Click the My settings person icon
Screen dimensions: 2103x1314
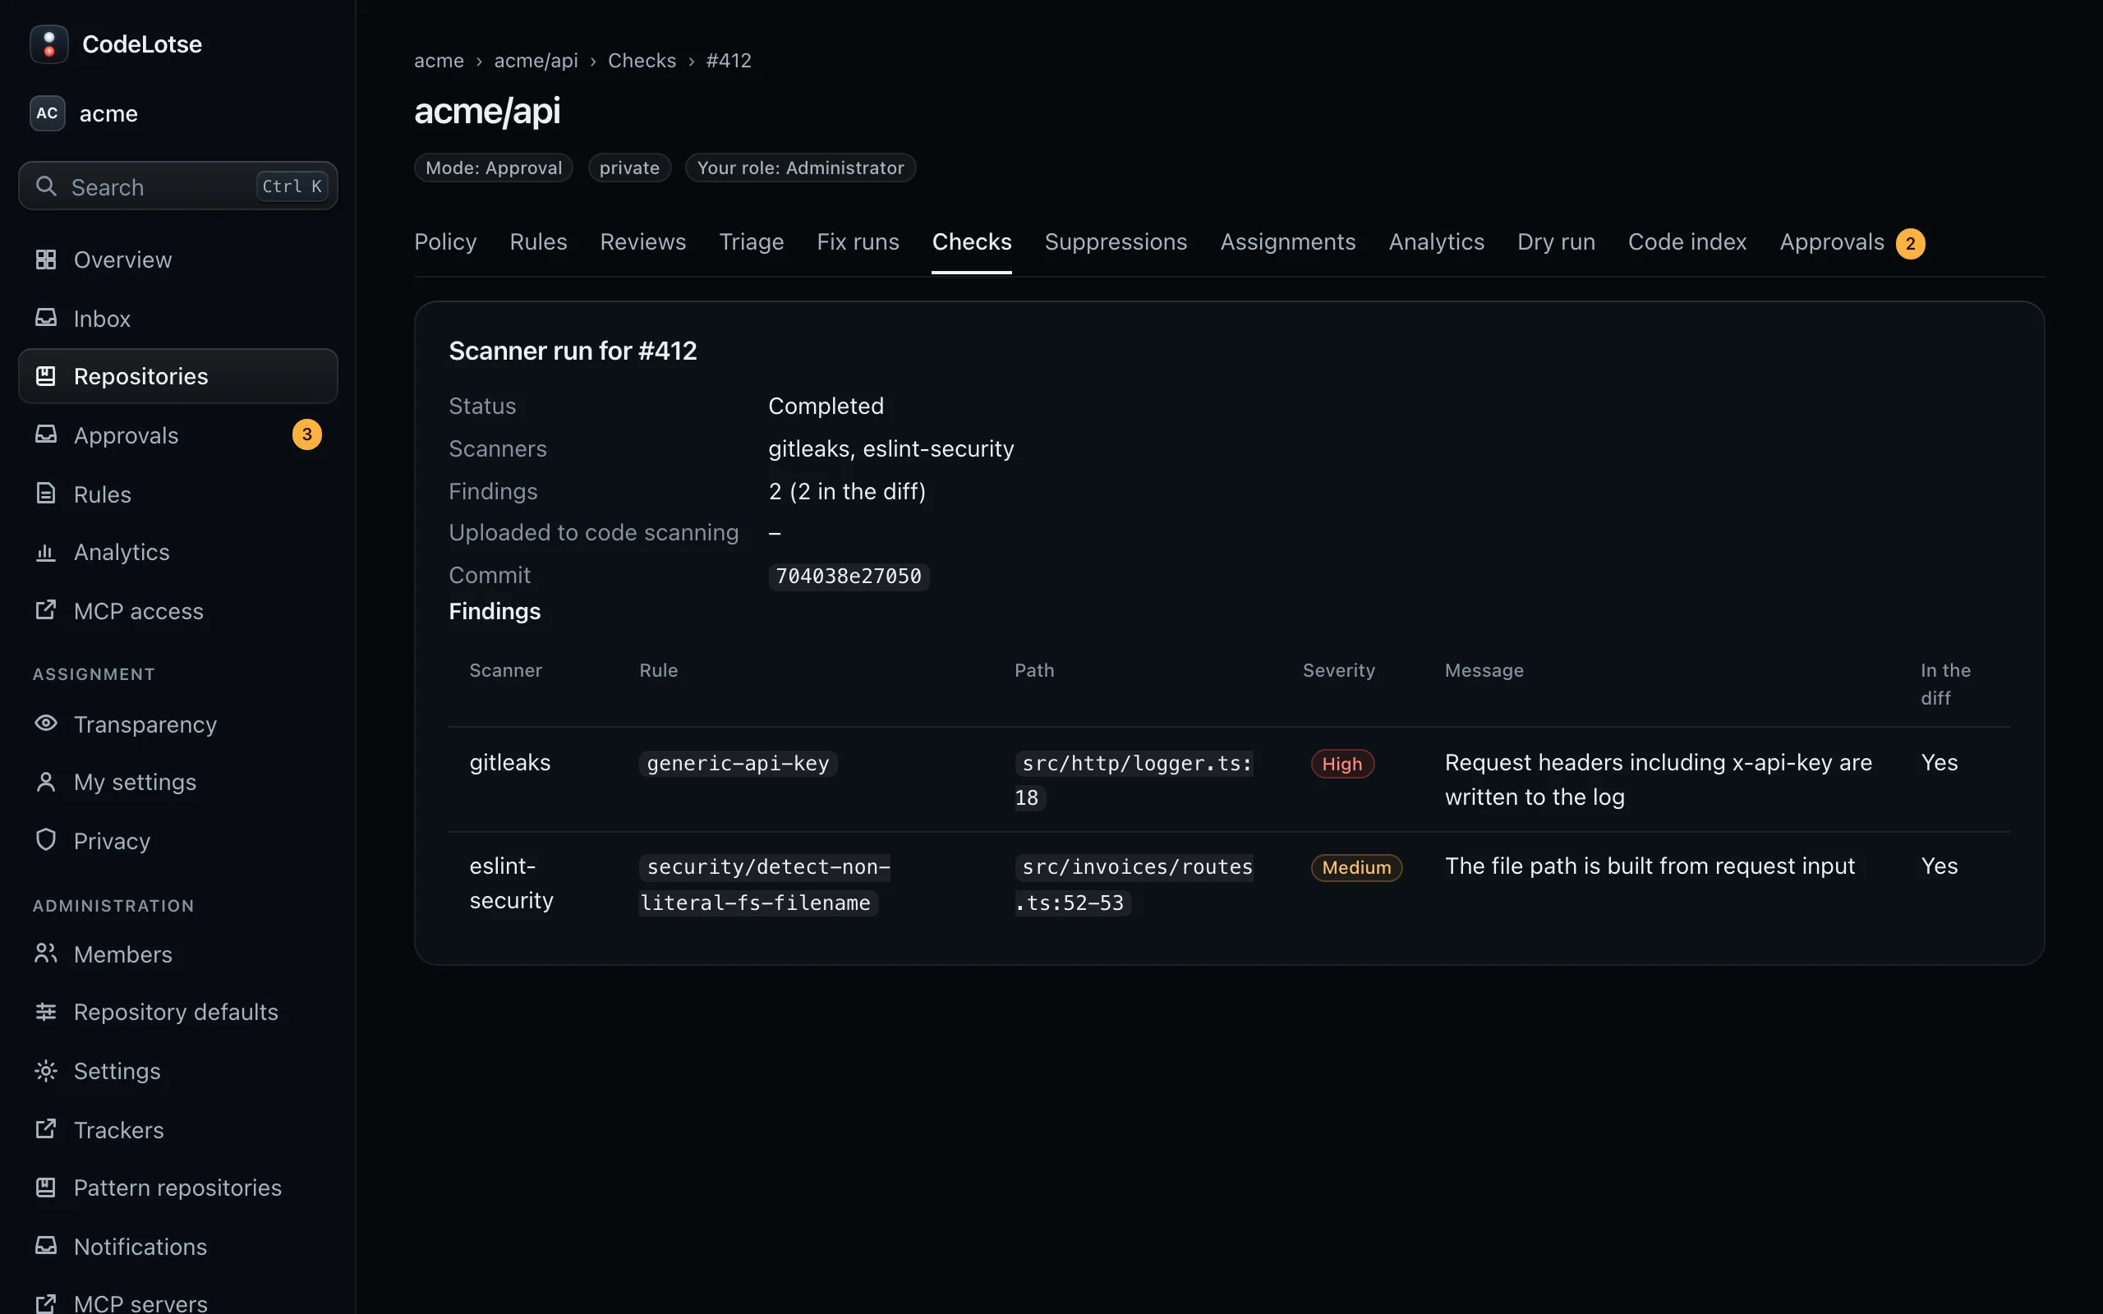46,781
